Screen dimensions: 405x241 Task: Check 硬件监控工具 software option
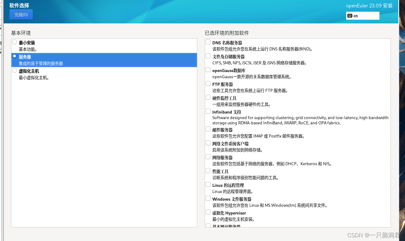pos(208,97)
